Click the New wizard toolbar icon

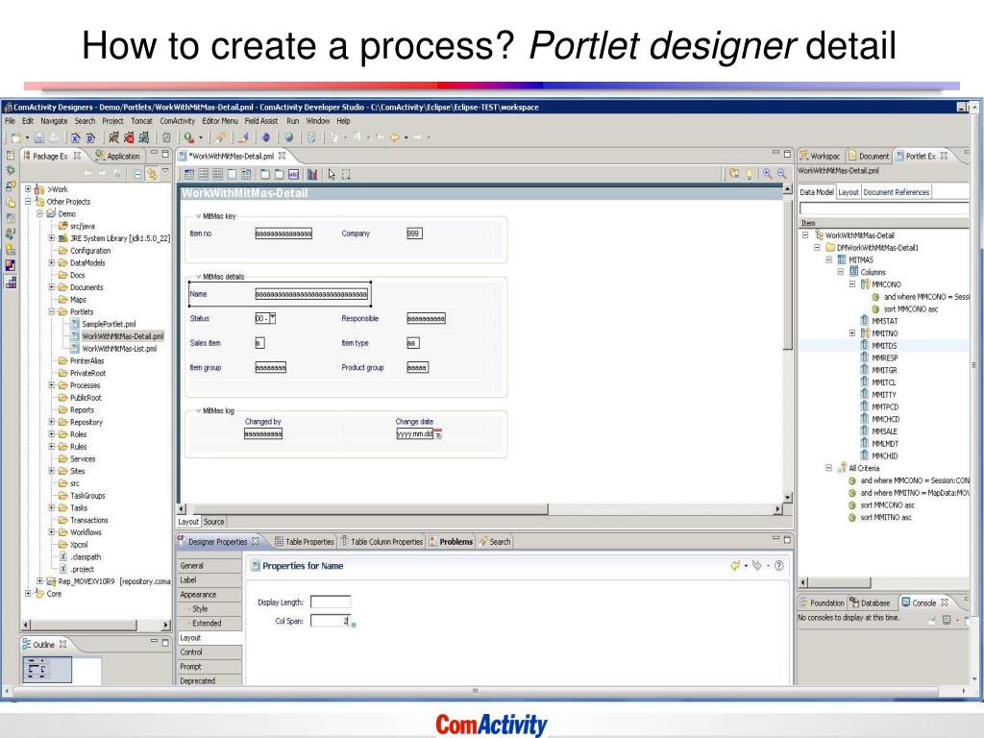(15, 137)
